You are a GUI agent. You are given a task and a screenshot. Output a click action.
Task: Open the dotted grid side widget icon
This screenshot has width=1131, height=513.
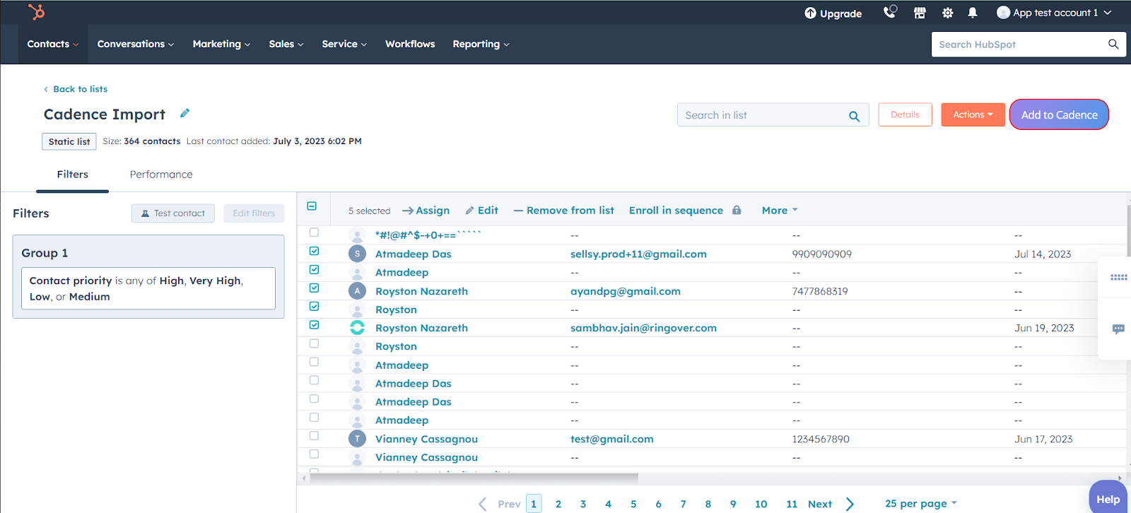(1118, 278)
